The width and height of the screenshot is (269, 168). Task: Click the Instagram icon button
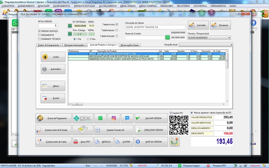pos(114,118)
